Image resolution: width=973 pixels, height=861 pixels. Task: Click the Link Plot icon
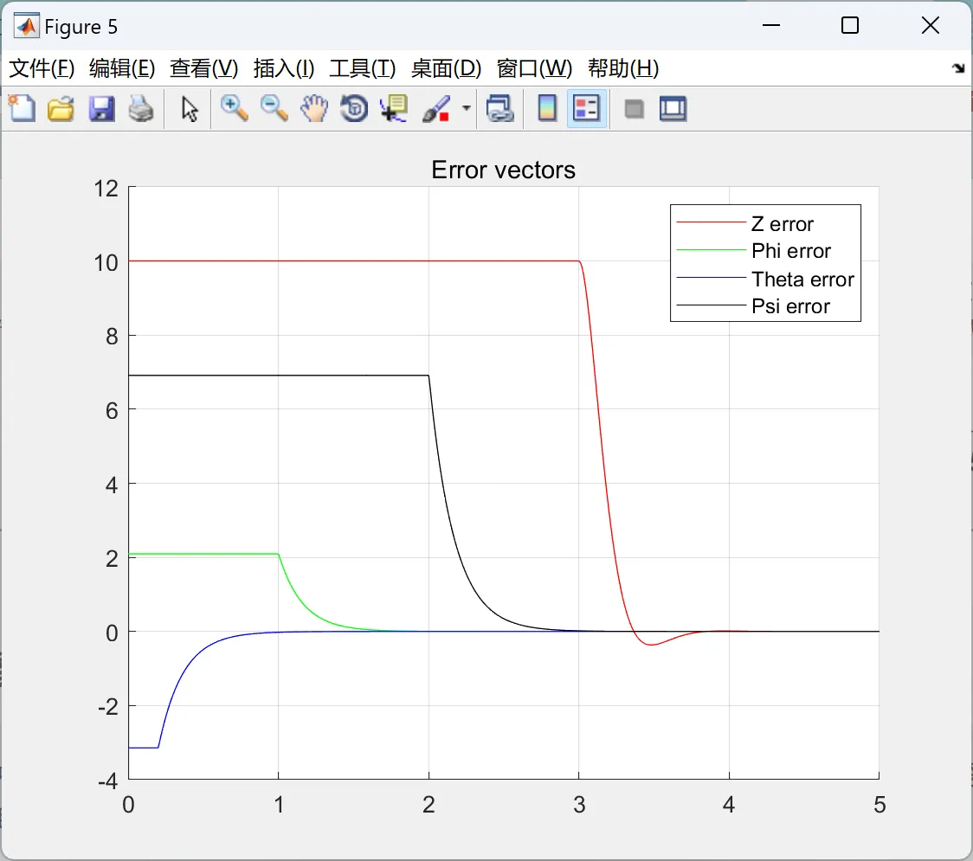(500, 108)
